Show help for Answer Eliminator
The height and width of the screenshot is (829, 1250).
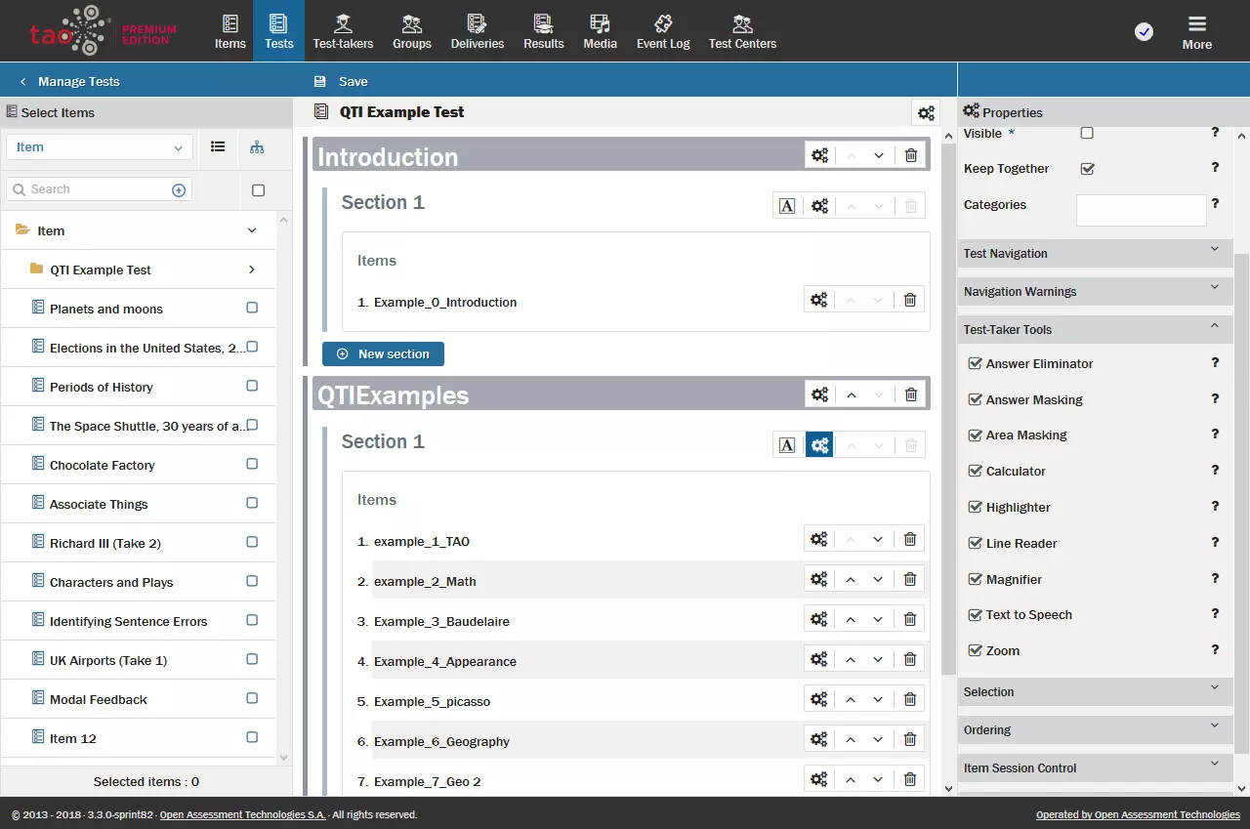pos(1215,362)
